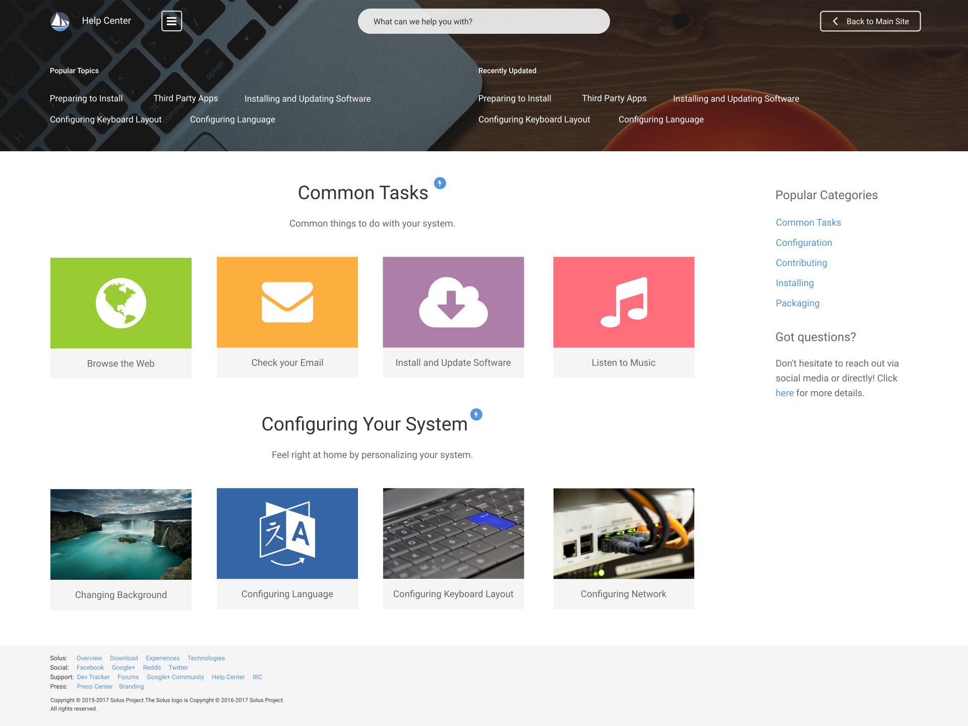Image resolution: width=968 pixels, height=726 pixels.
Task: Open the Help Center footer link
Action: click(x=228, y=677)
